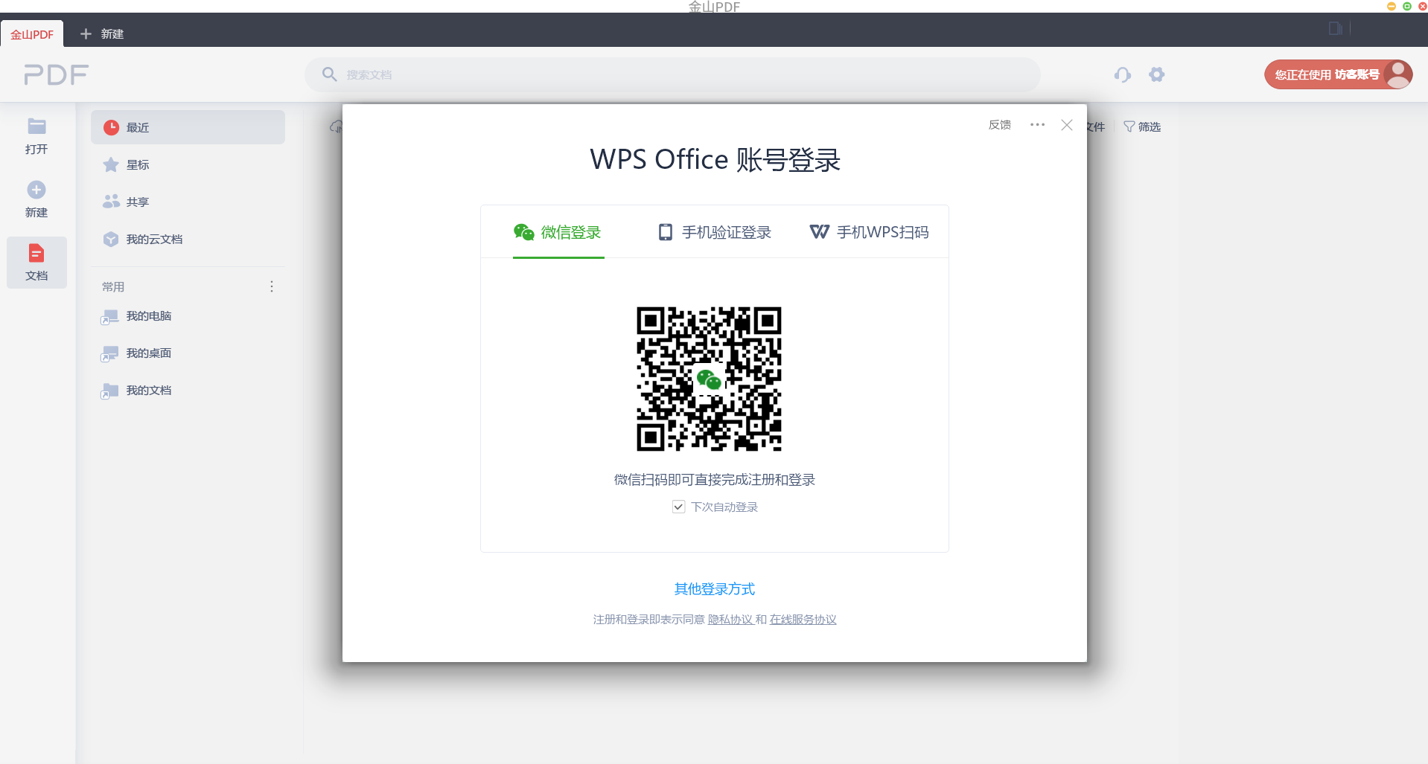Click the 新建 plus icon in left sidebar
Image resolution: width=1428 pixels, height=764 pixels.
tap(36, 189)
